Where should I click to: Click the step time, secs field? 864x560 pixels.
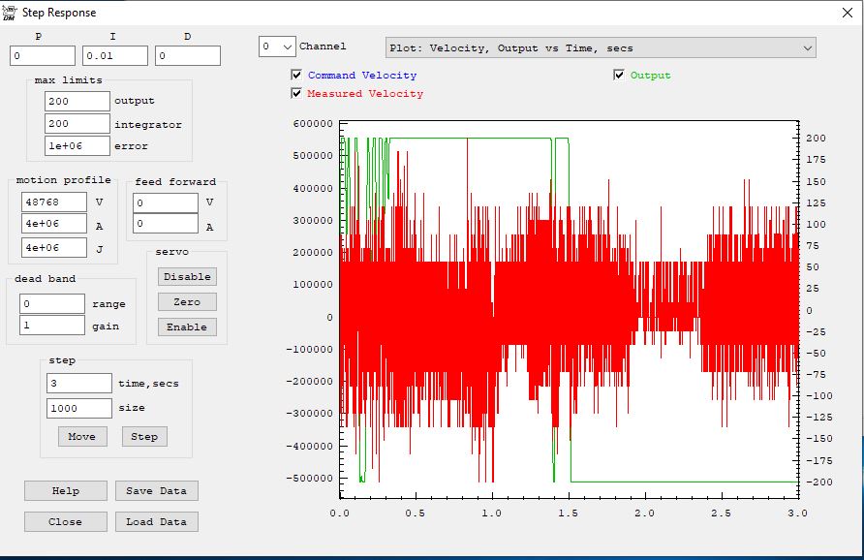78,384
